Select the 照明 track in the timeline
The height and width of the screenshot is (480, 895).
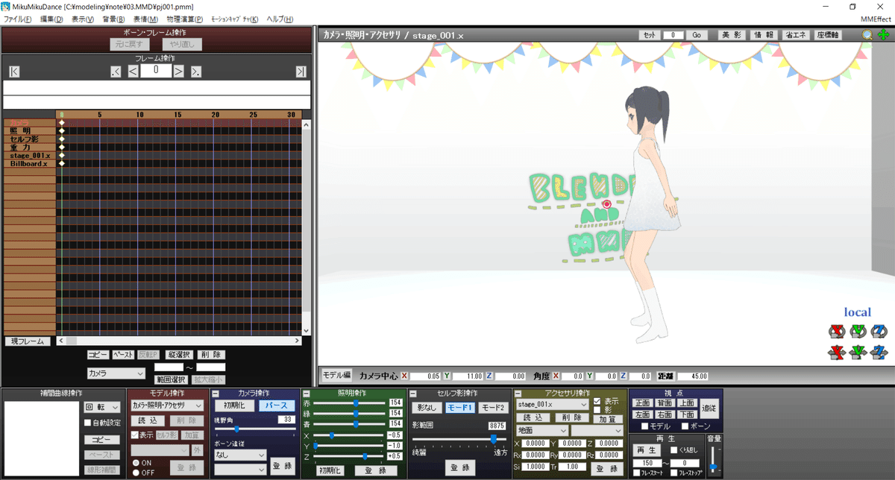(30, 130)
